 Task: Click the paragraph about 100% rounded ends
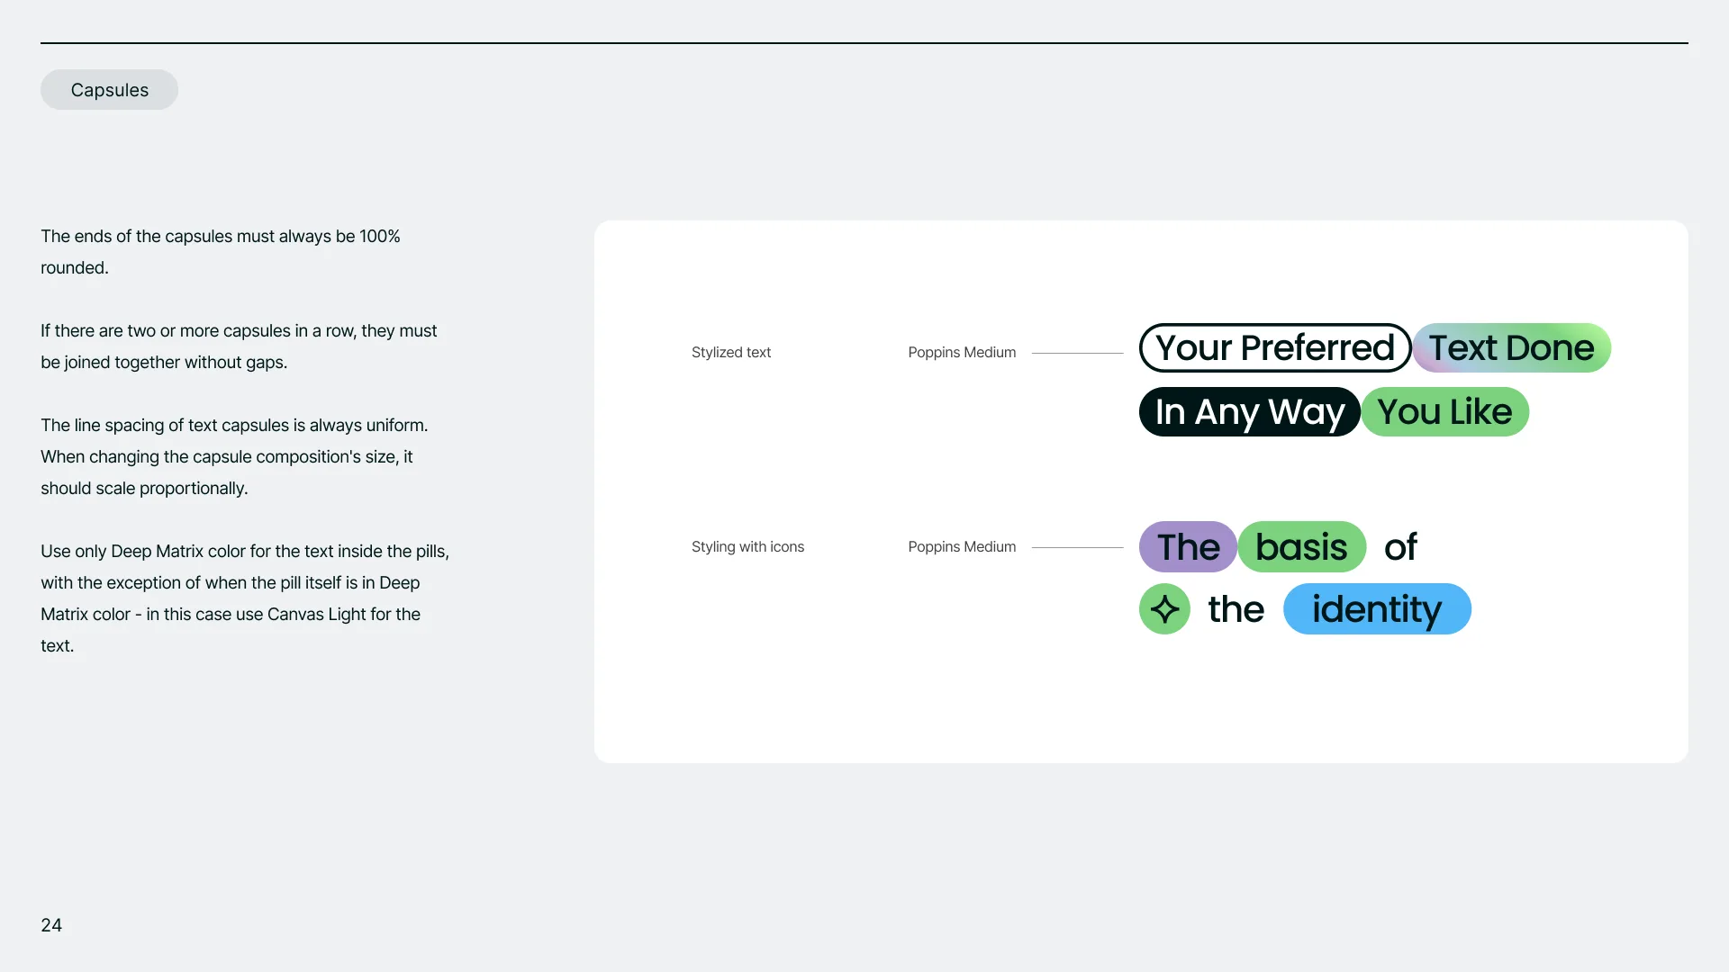(x=221, y=252)
